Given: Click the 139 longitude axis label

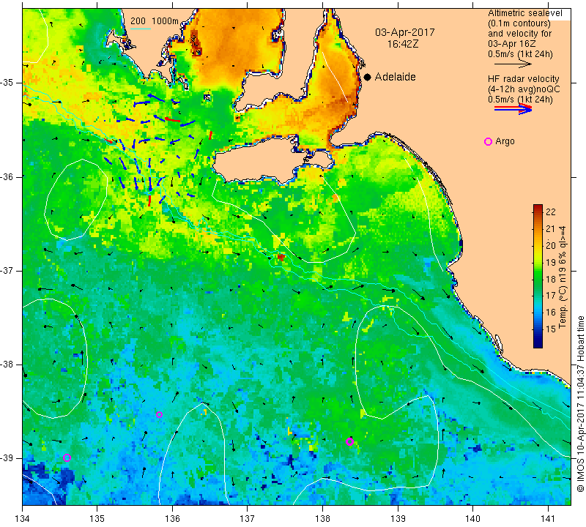Looking at the screenshot, I should pyautogui.click(x=398, y=519).
